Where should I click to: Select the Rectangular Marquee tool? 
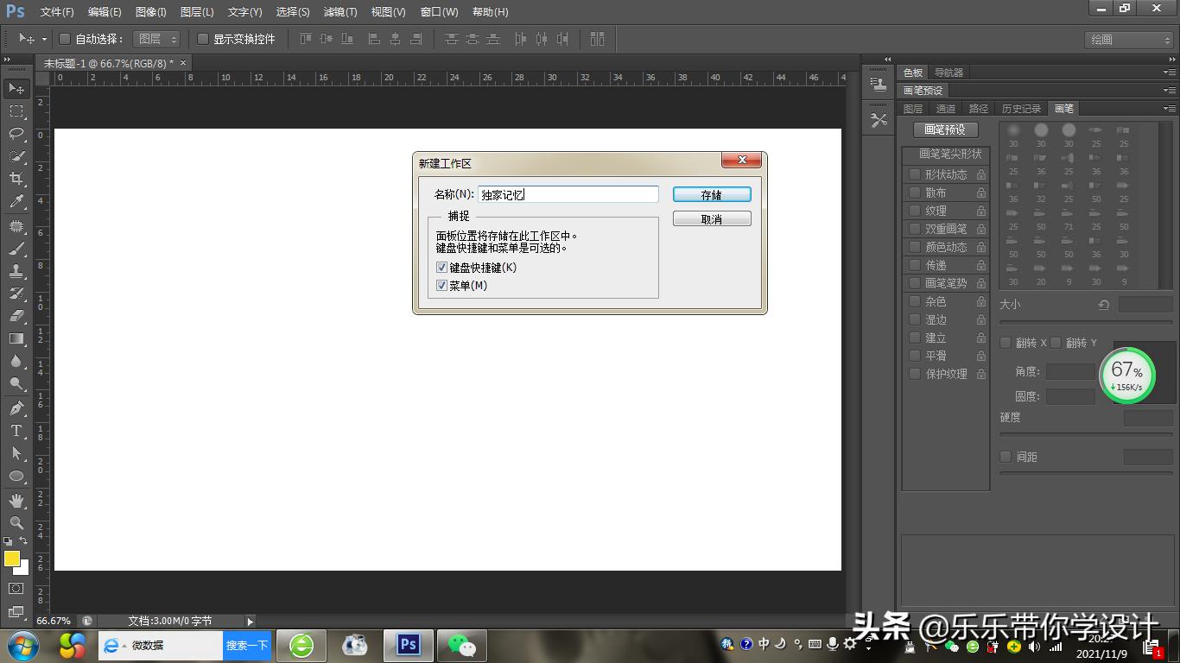pos(16,111)
